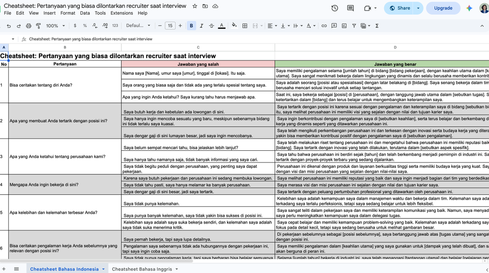This screenshot has width=489, height=273.
Task: Open the Tools menu
Action: [x=100, y=13]
